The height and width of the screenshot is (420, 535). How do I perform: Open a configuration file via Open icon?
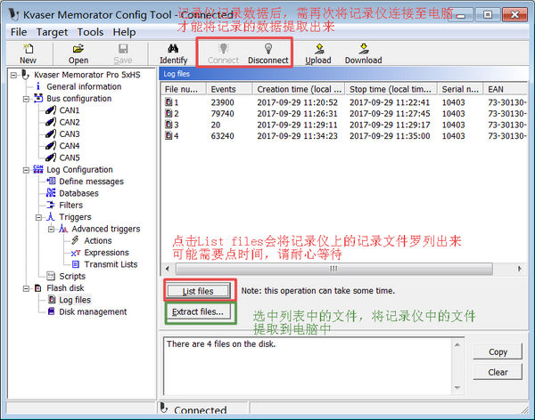tap(78, 49)
